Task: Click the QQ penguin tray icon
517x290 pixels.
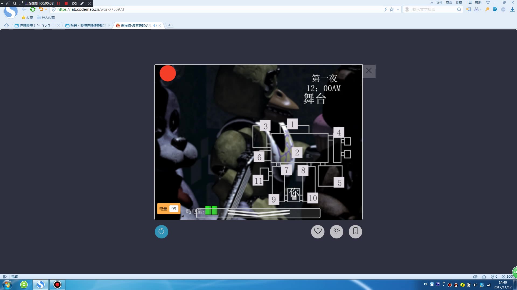Action: (456, 285)
